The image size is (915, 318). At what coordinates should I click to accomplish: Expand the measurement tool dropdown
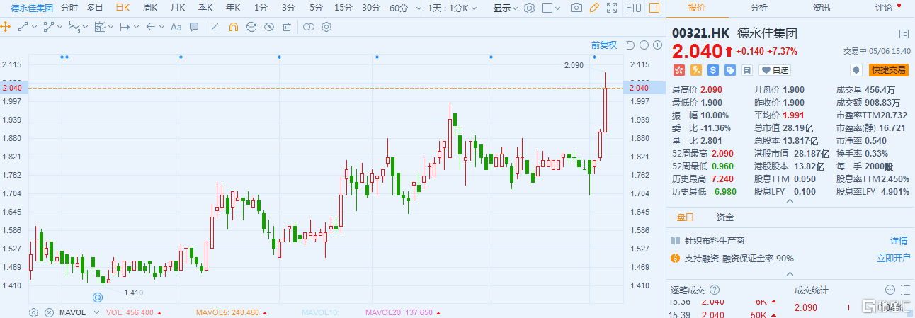pyautogui.click(x=110, y=27)
